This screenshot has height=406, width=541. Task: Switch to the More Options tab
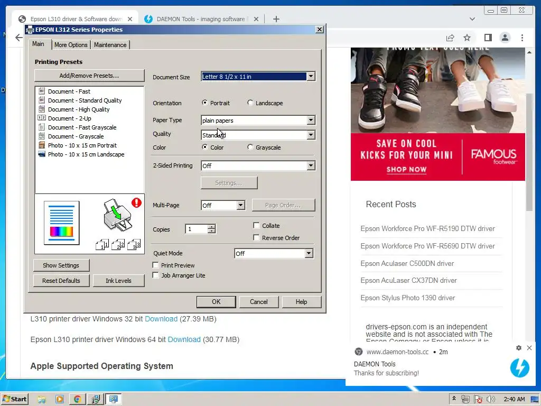[71, 45]
